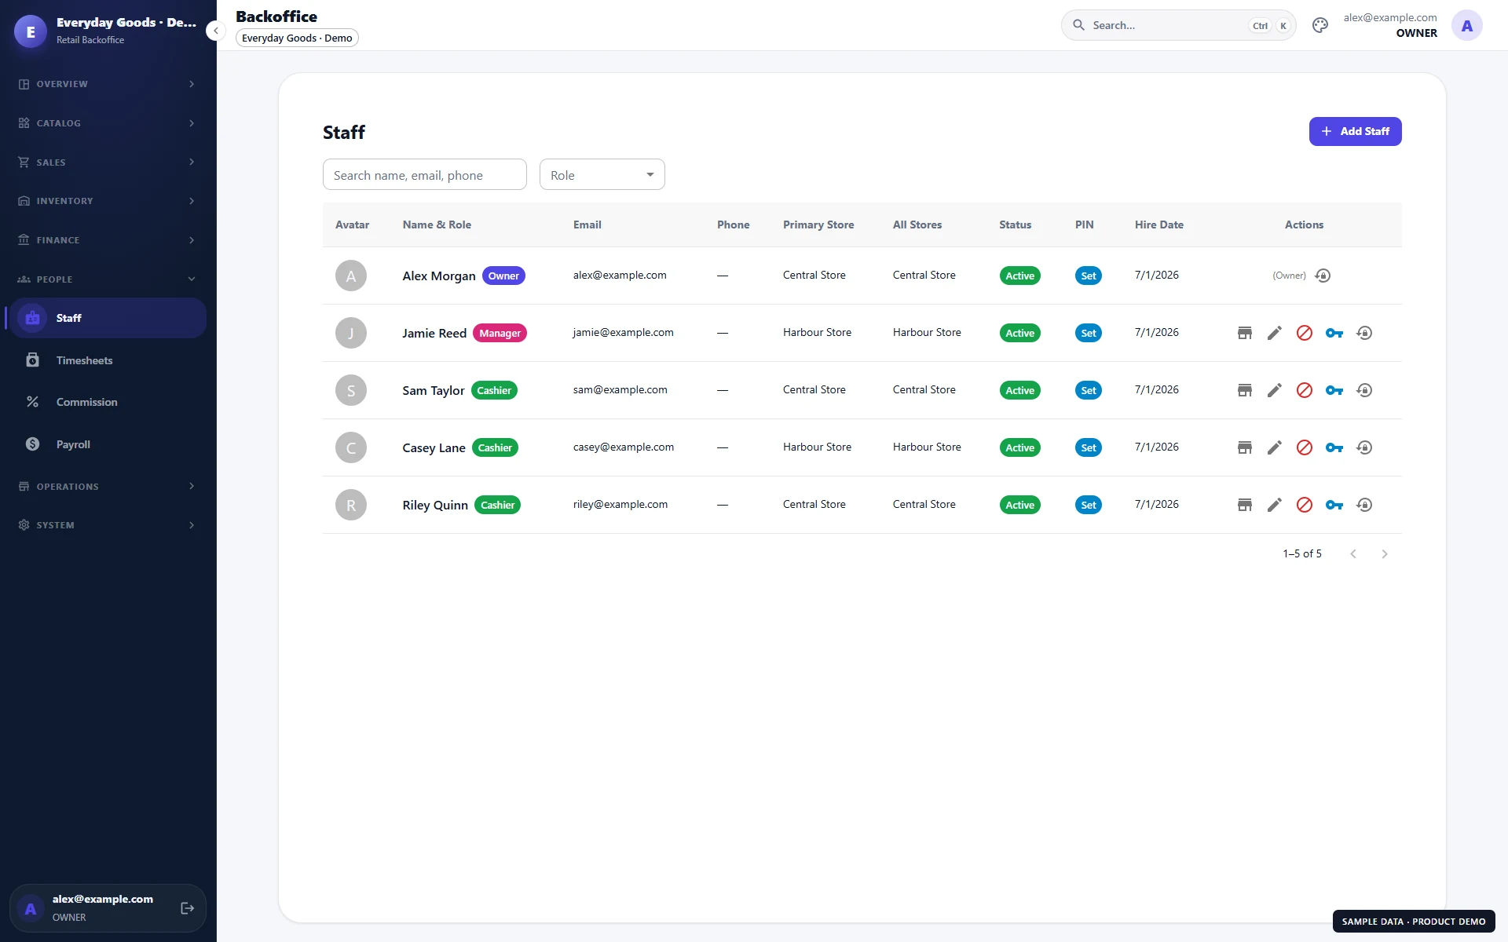Click the red ban icon for Sam Taylor
The image size is (1508, 942).
[1305, 390]
